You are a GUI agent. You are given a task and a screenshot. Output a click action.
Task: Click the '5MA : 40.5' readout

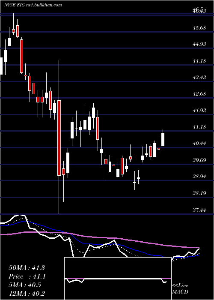[x=25, y=285]
